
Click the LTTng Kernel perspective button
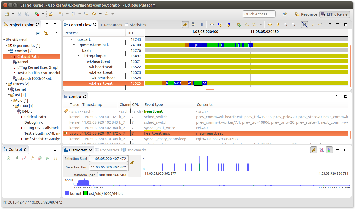[335, 14]
